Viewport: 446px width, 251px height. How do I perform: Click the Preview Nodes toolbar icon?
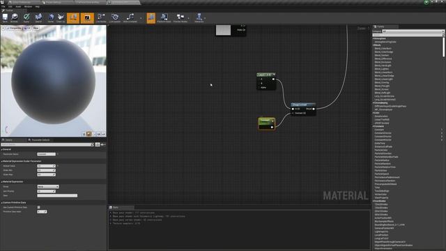click(180, 18)
